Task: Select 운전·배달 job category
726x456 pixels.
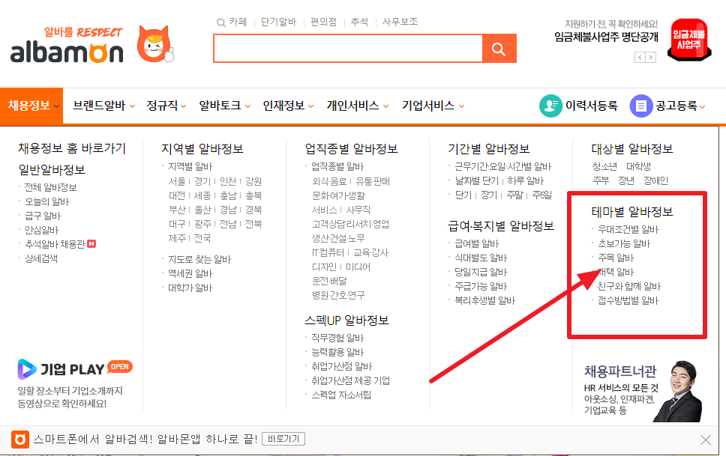Action: 329,281
